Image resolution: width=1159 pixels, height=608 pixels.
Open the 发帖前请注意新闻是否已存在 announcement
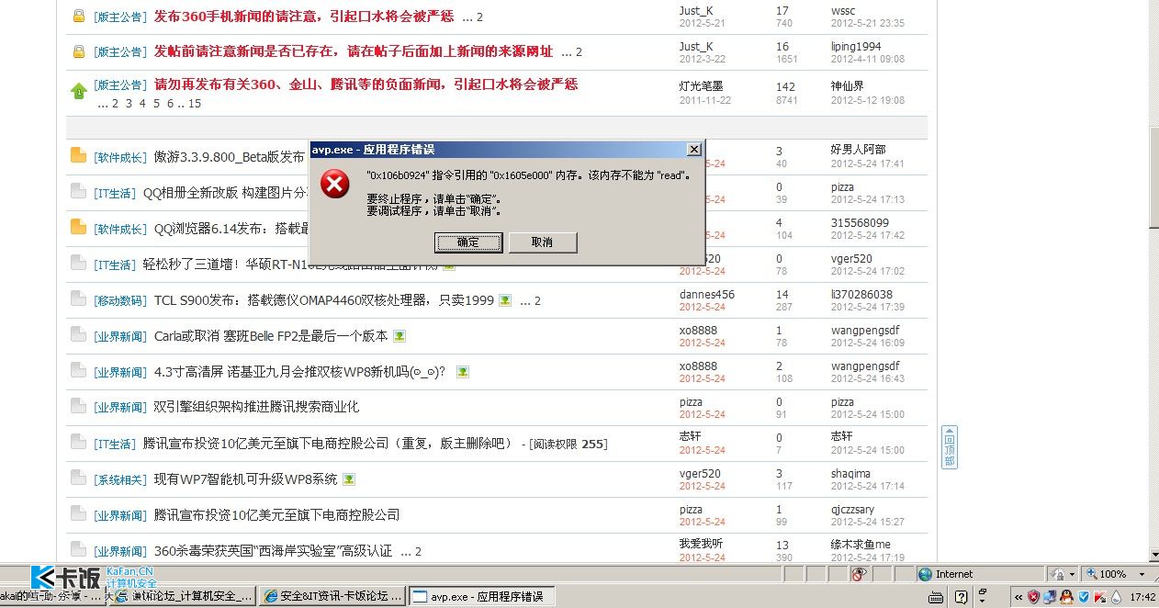[354, 51]
